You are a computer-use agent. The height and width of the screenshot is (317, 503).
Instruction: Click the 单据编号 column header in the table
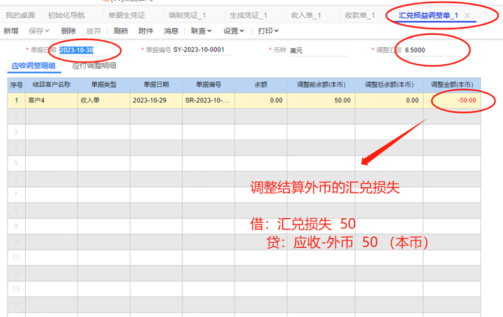pyautogui.click(x=209, y=85)
